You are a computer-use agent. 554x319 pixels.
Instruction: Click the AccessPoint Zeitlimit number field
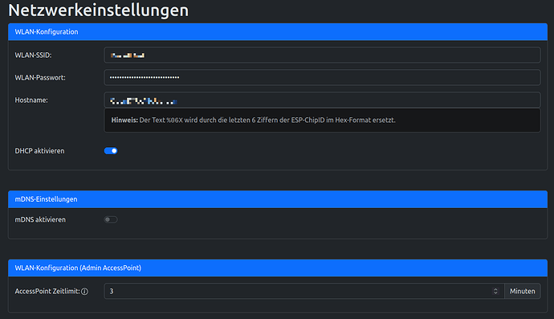tap(304, 291)
